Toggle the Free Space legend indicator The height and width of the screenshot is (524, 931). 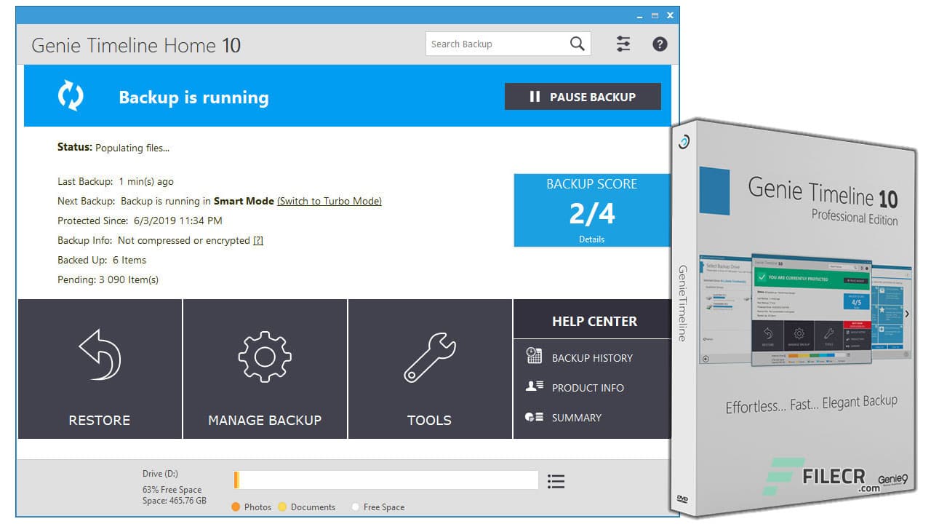[356, 507]
